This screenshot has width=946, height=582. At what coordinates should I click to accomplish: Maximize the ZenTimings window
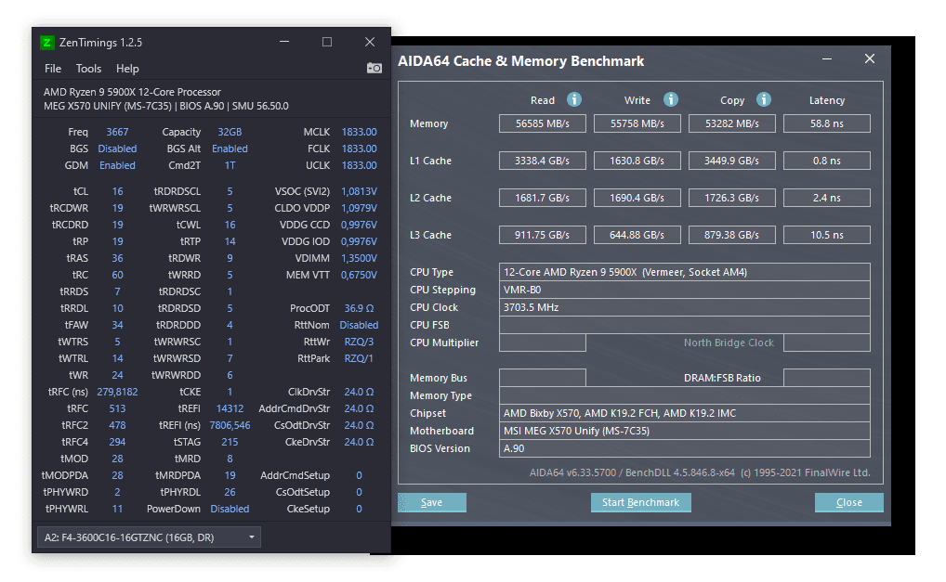(x=327, y=42)
